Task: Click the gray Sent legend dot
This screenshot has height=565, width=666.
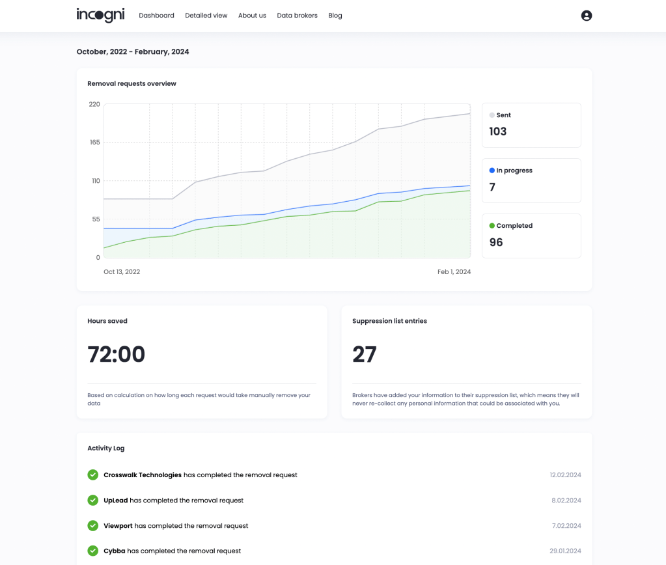Action: (492, 115)
